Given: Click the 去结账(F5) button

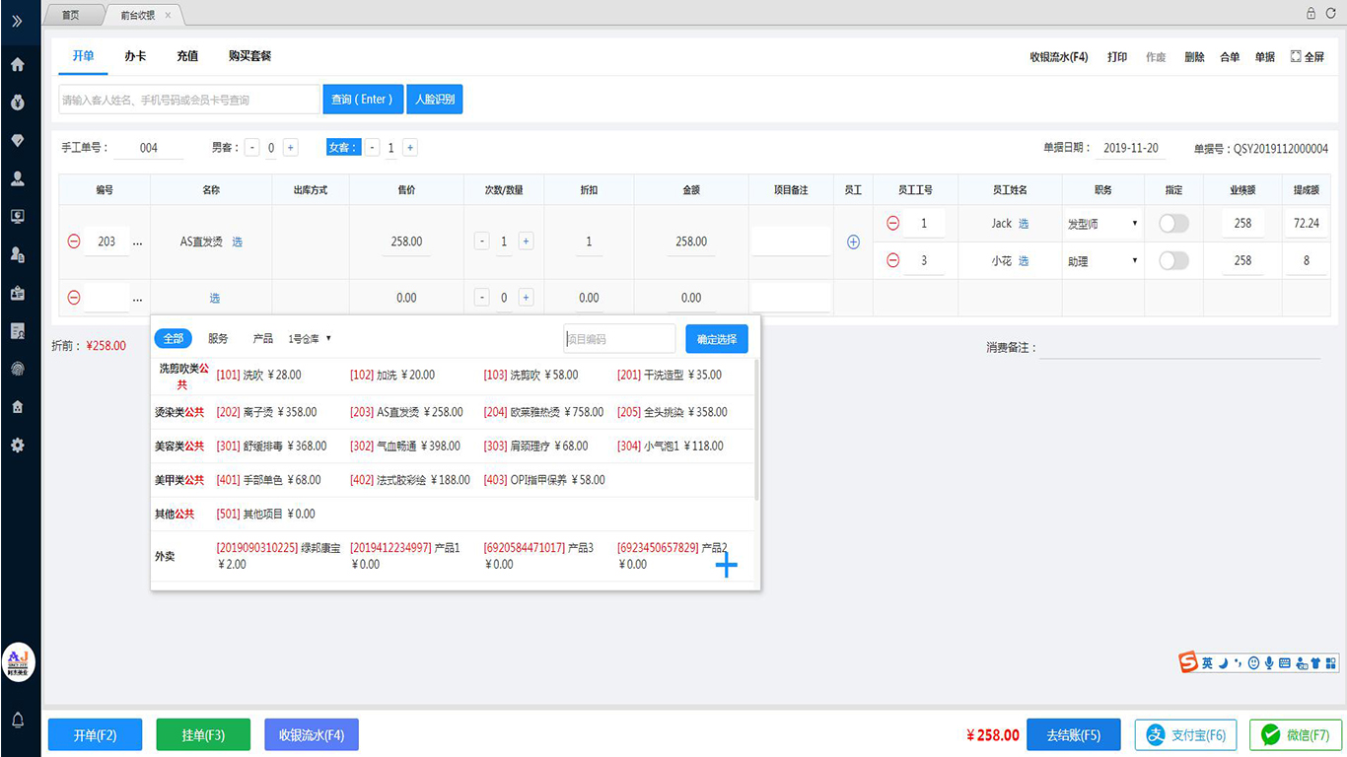Looking at the screenshot, I should pyautogui.click(x=1074, y=735).
